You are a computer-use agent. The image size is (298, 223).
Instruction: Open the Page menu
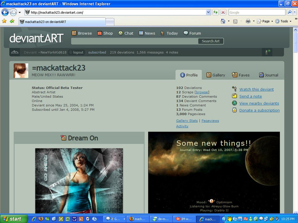click(x=265, y=21)
